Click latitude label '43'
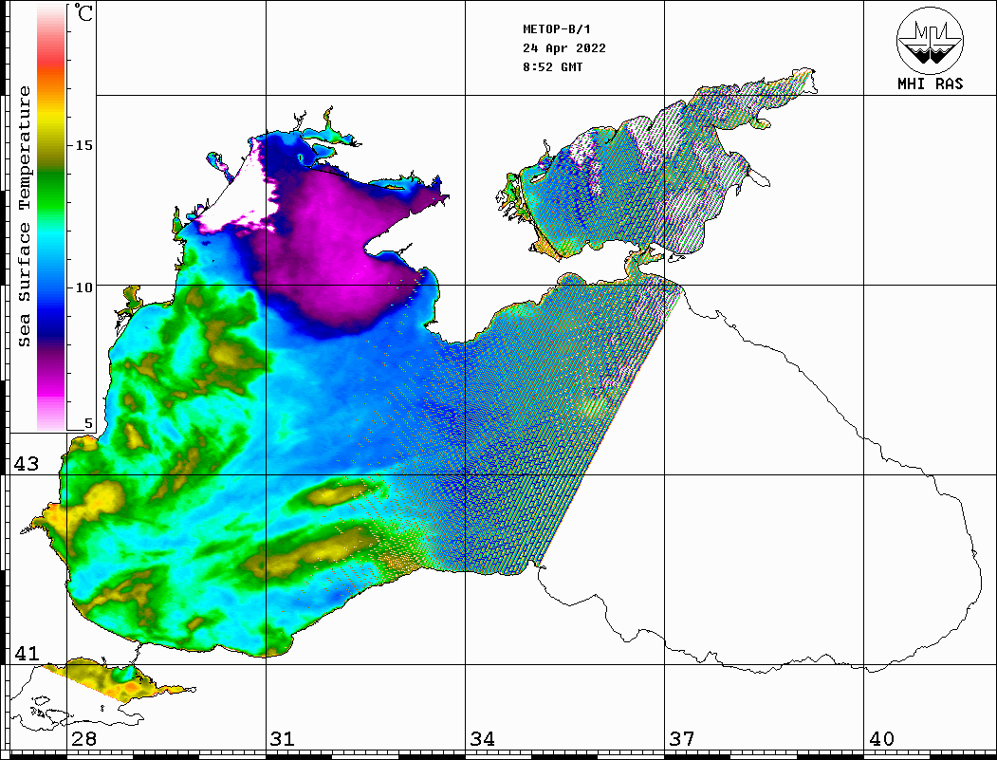This screenshot has width=997, height=760. pos(27,464)
